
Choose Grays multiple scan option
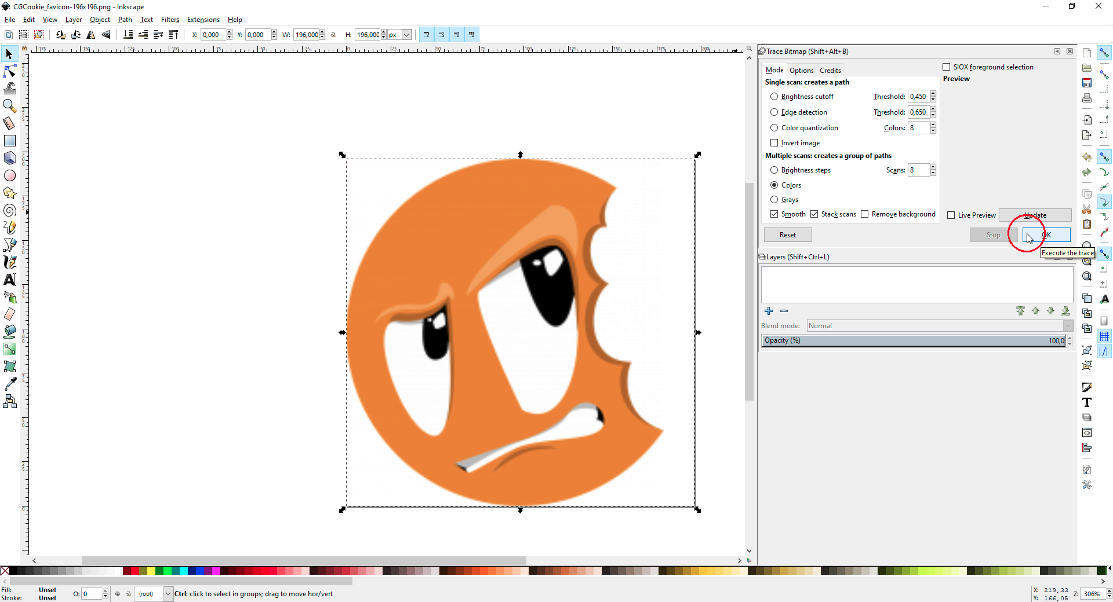[x=774, y=200]
